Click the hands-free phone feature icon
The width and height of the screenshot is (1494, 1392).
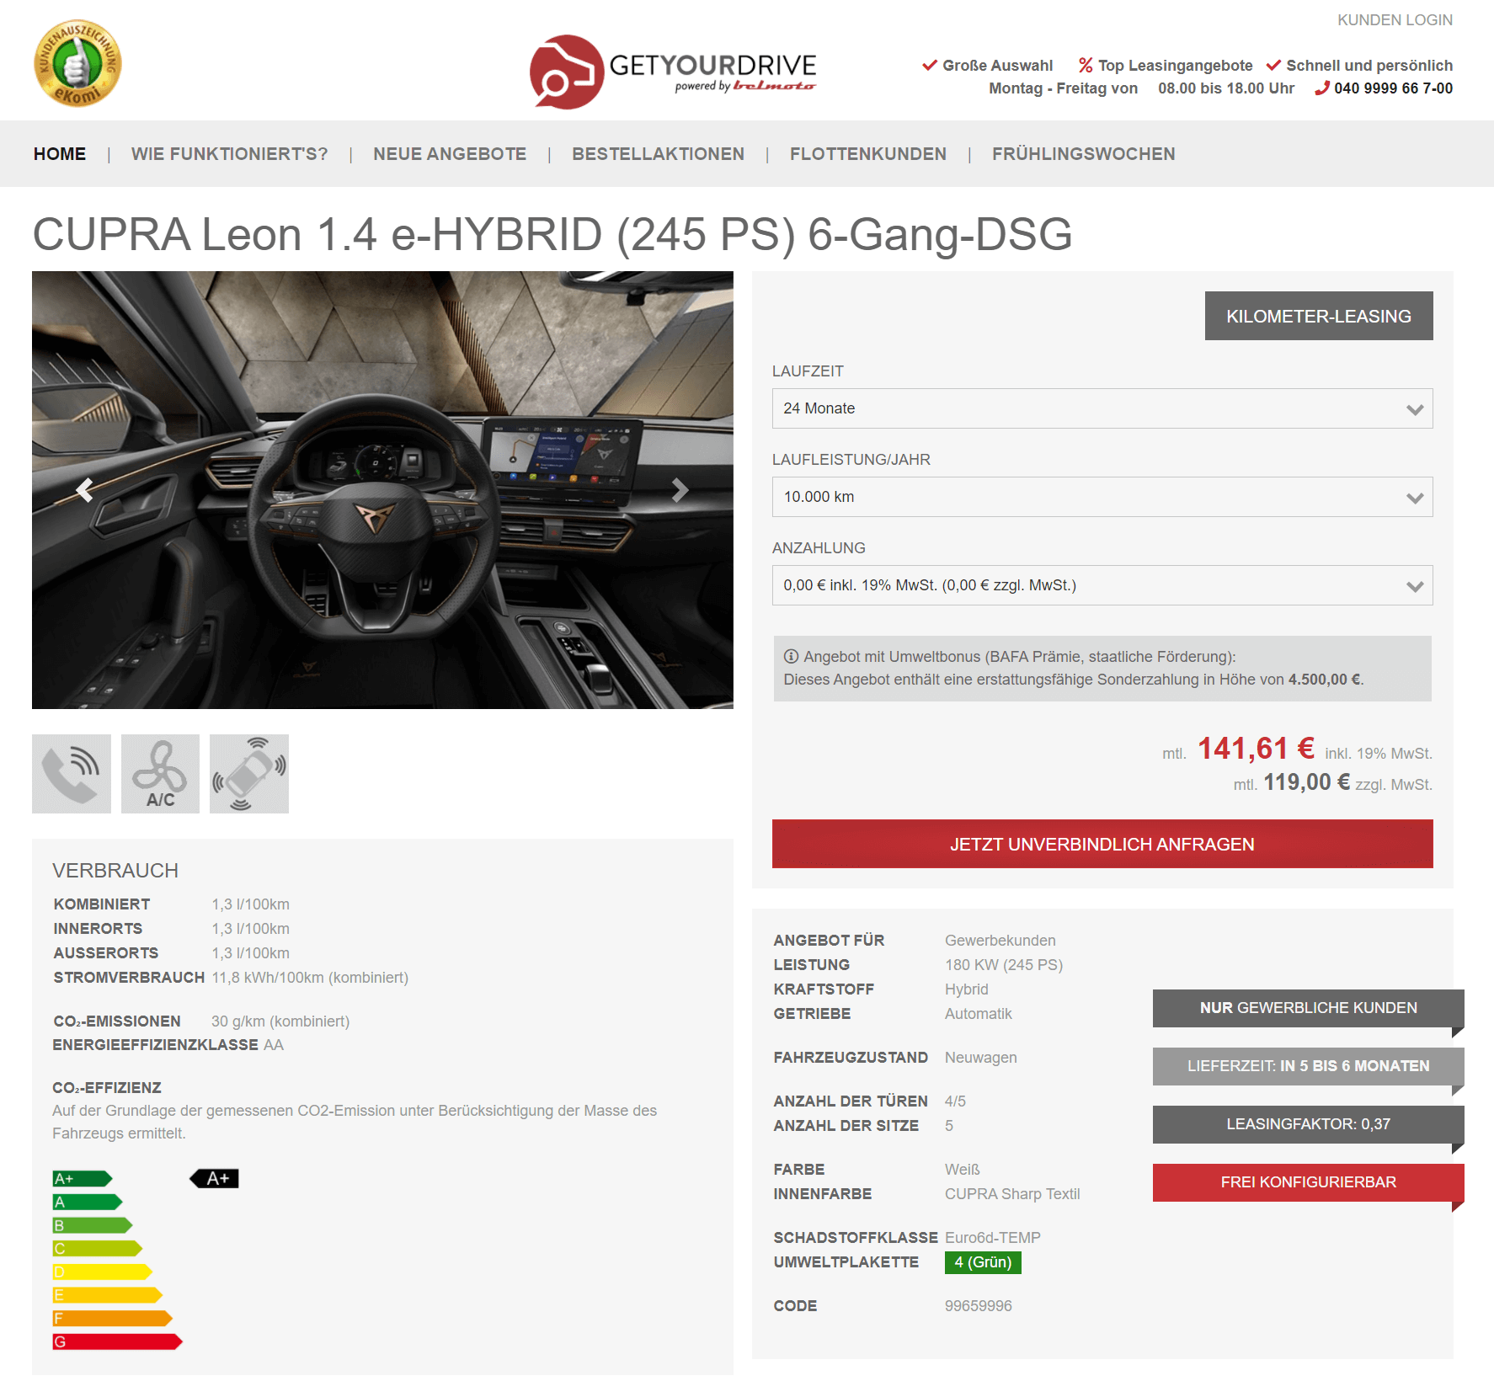coord(72,774)
